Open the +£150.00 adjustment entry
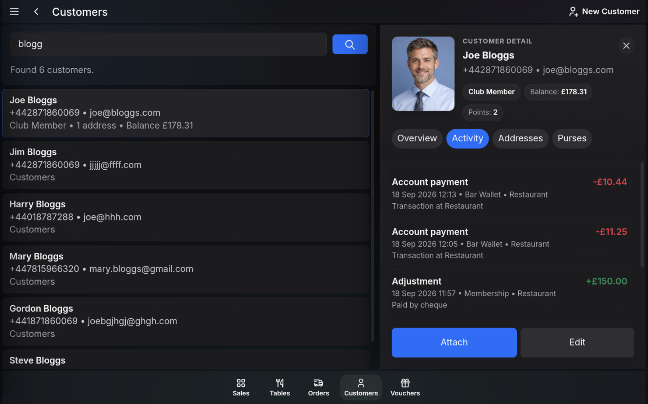 pyautogui.click(x=509, y=293)
